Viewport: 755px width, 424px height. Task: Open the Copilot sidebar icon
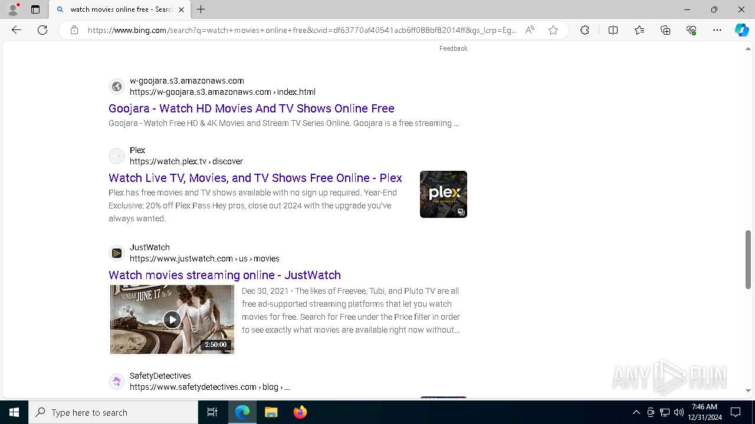pyautogui.click(x=741, y=30)
